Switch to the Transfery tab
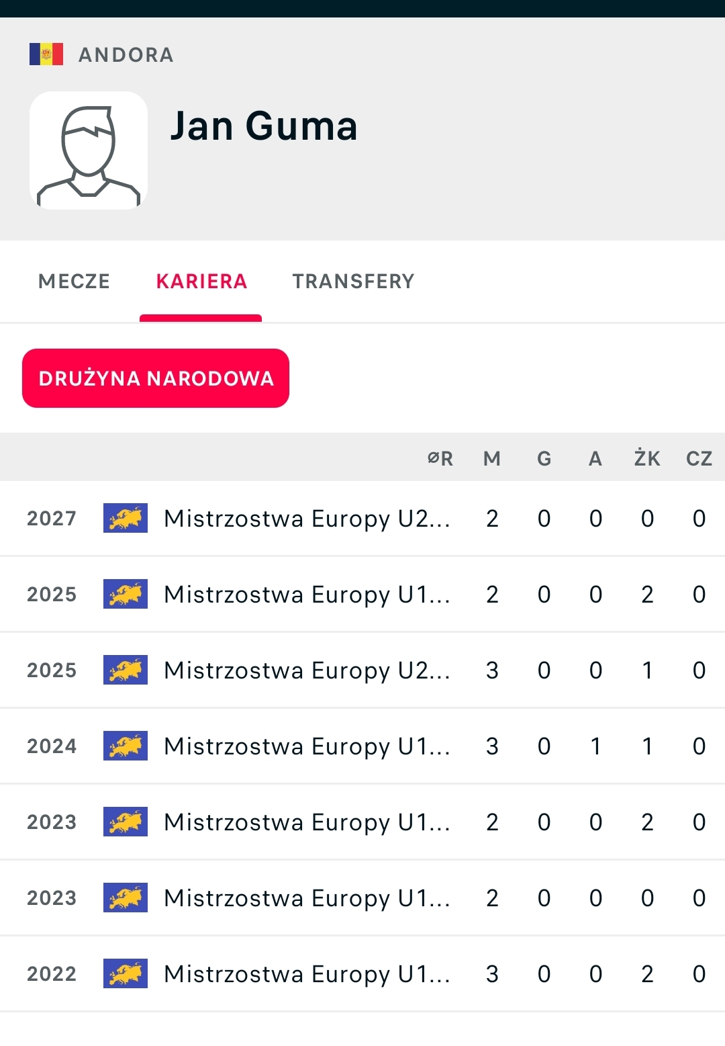The image size is (725, 1046). (353, 281)
